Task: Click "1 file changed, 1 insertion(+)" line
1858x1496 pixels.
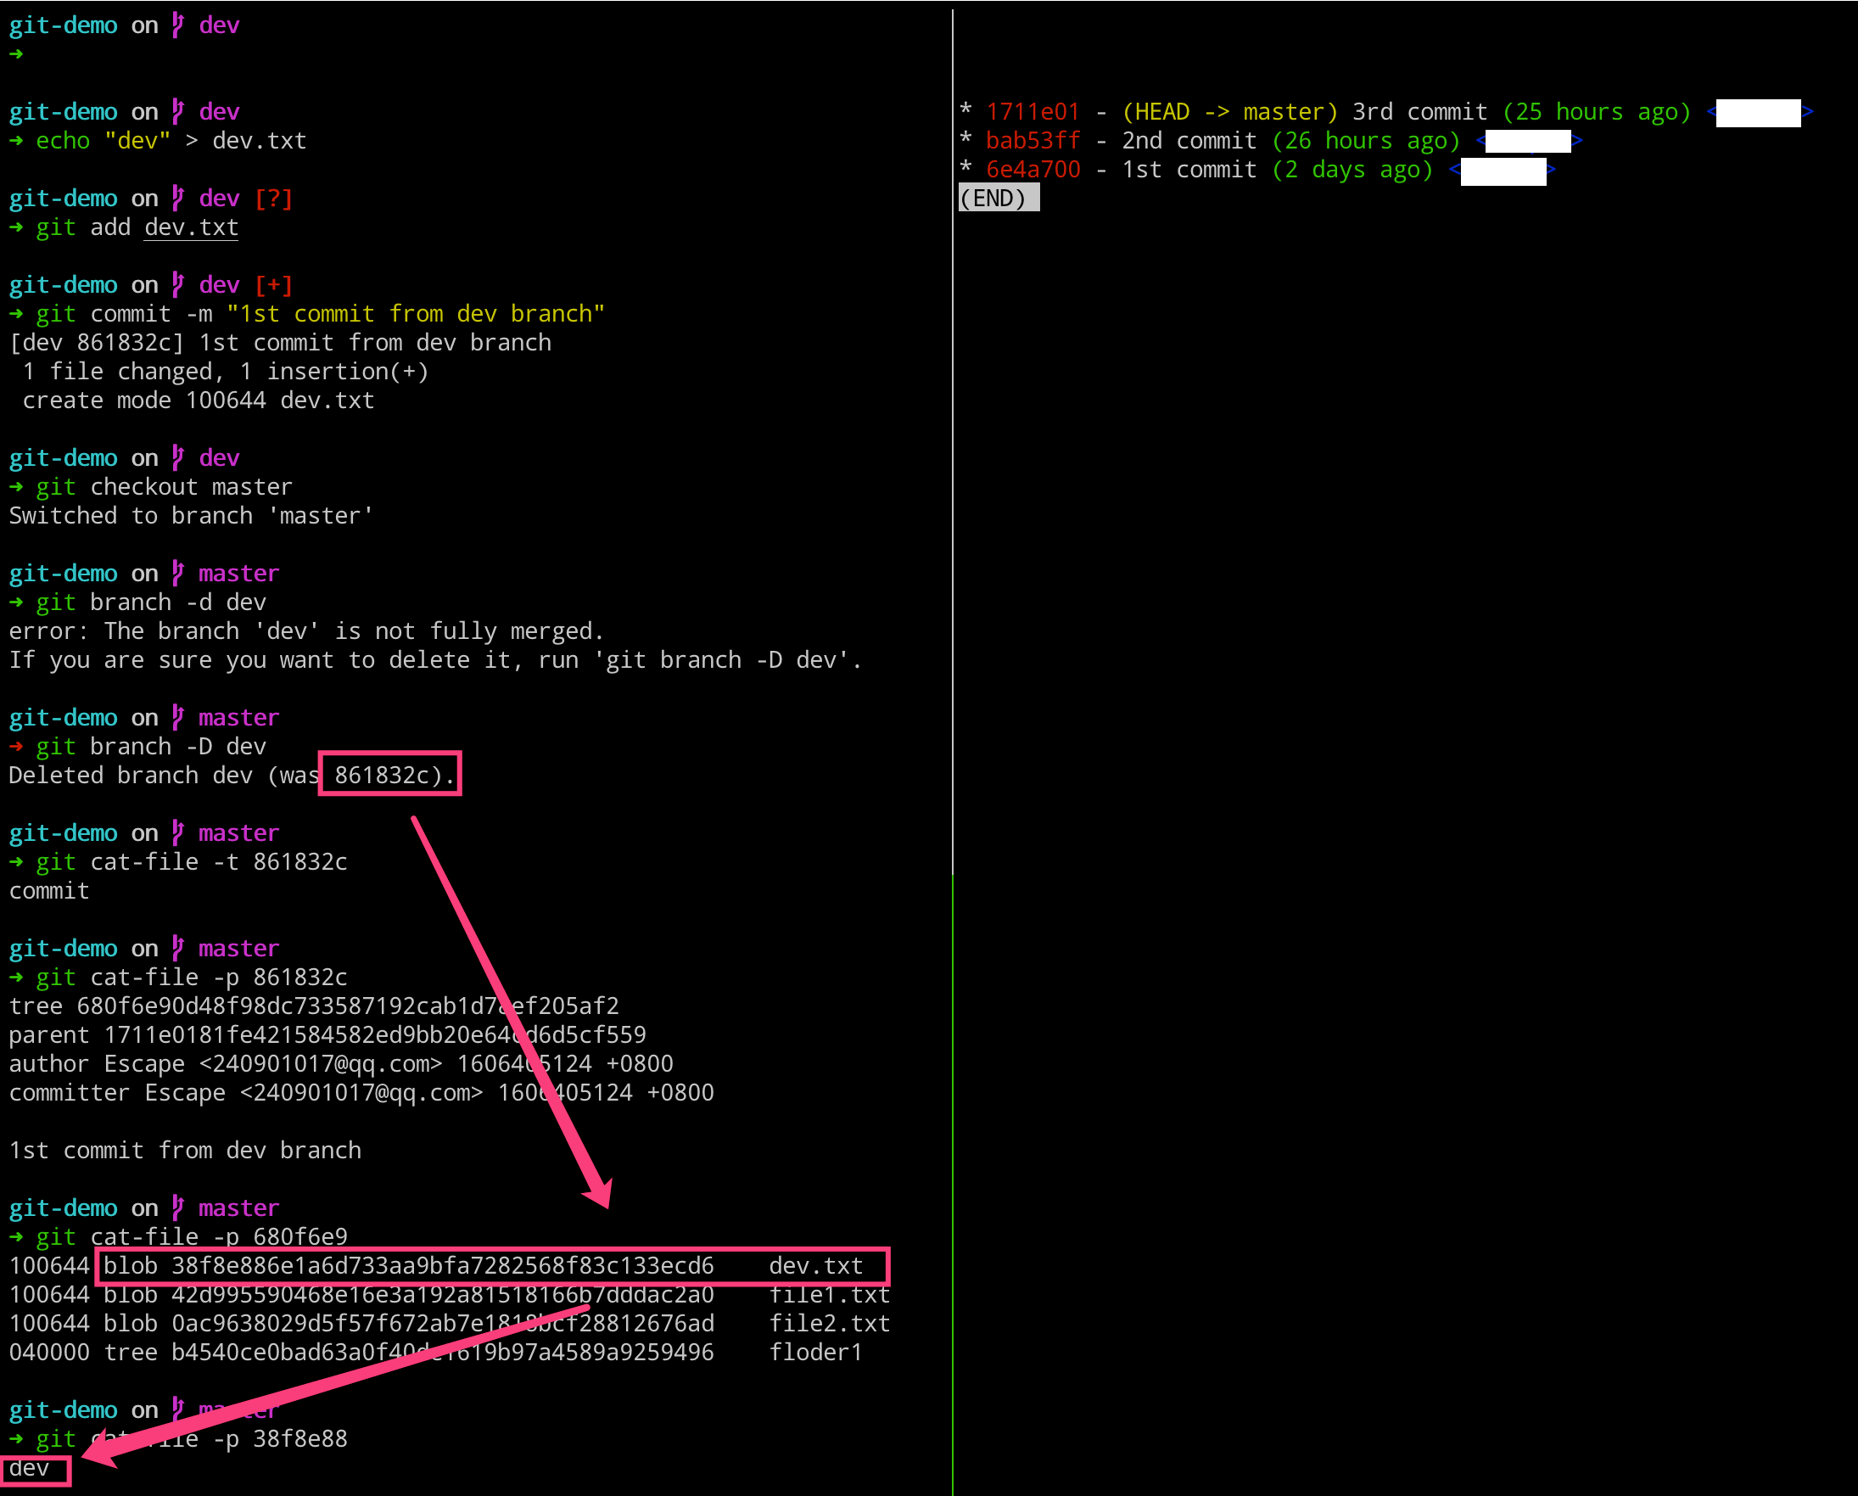Action: coord(225,372)
